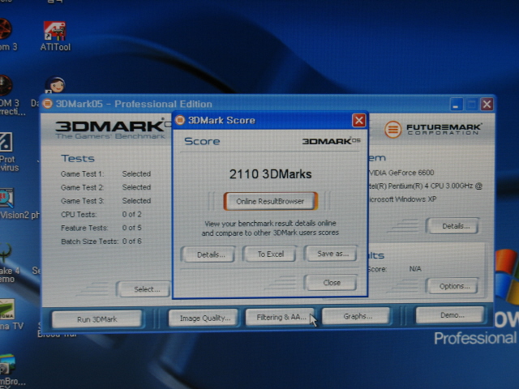Open Filtering & AA... settings
519x389 pixels.
281,317
